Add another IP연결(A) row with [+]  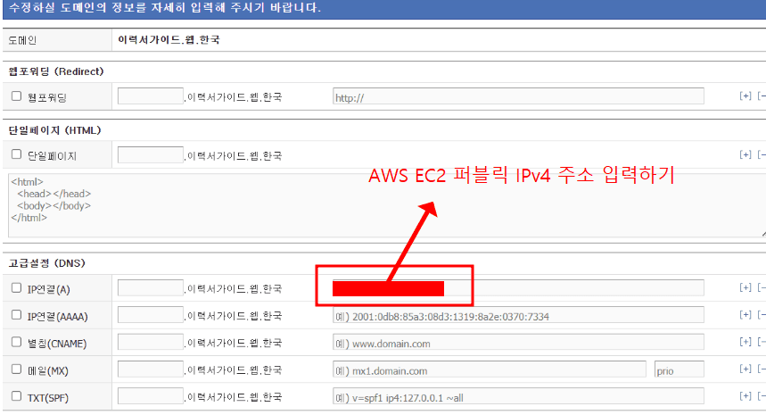click(x=745, y=288)
